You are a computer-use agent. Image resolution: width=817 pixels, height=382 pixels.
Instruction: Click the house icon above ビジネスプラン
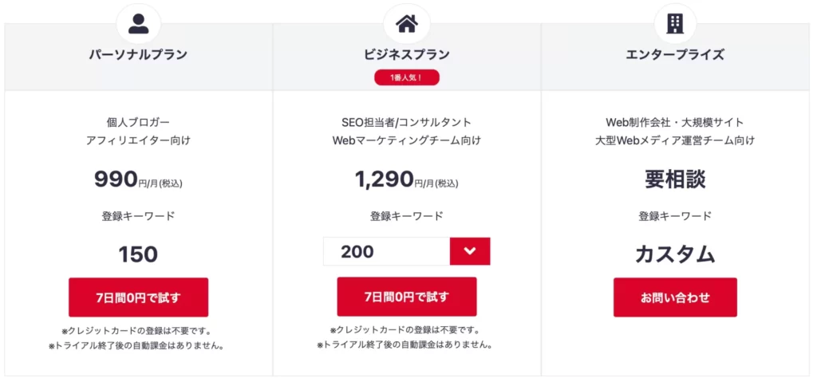[406, 24]
